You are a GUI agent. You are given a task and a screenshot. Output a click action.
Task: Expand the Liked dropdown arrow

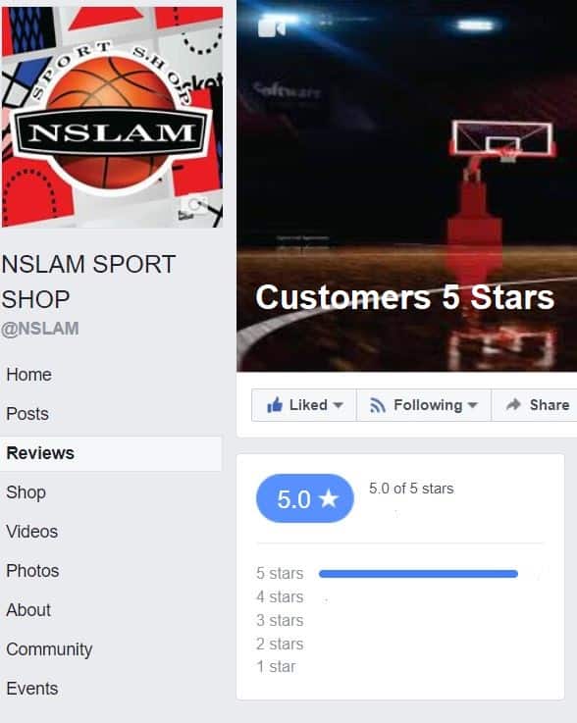tap(339, 405)
